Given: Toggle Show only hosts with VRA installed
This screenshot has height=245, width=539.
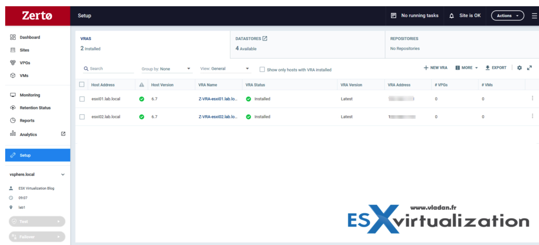Looking at the screenshot, I should 262,69.
